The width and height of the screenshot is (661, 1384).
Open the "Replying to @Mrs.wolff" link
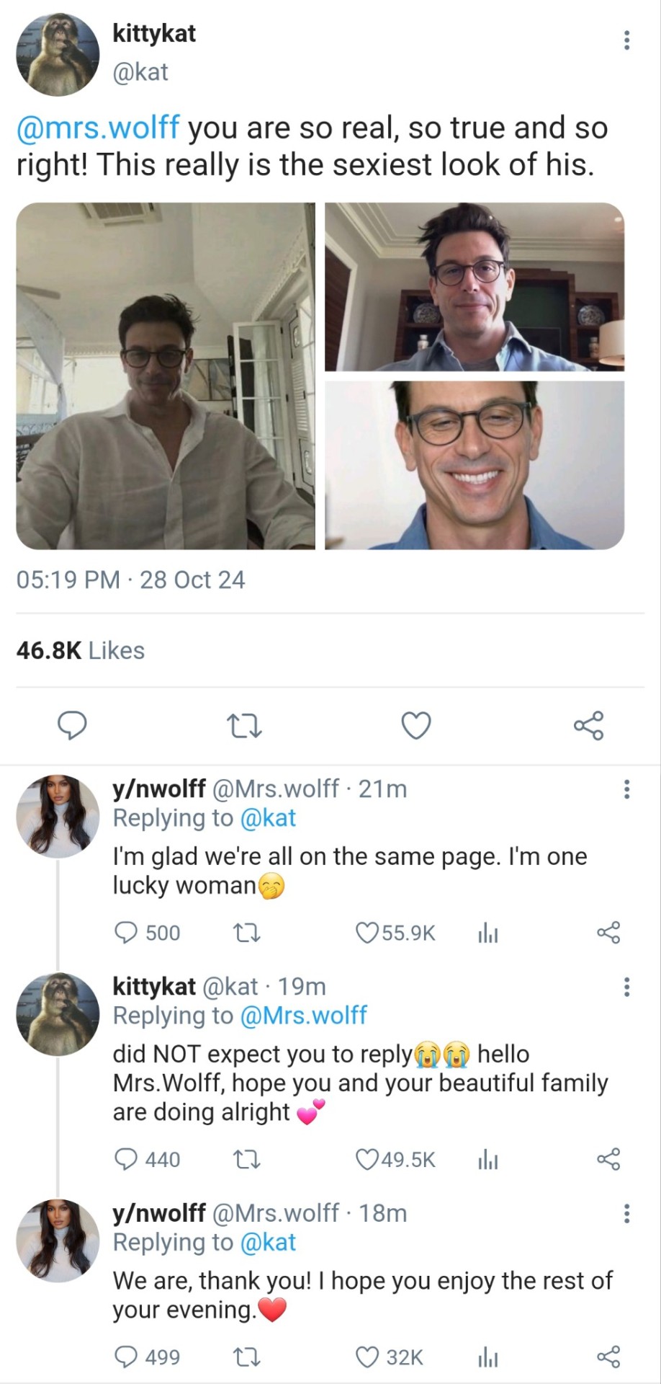pos(302,1016)
